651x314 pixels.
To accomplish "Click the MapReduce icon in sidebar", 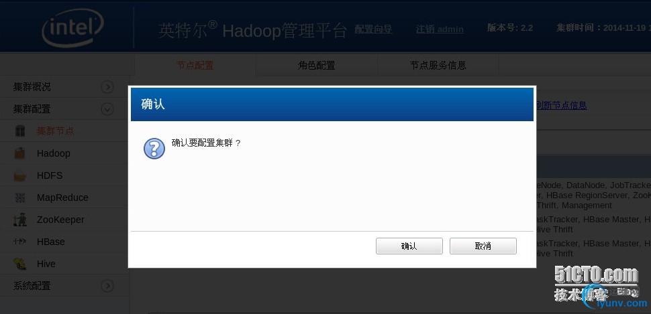I will click(x=20, y=198).
